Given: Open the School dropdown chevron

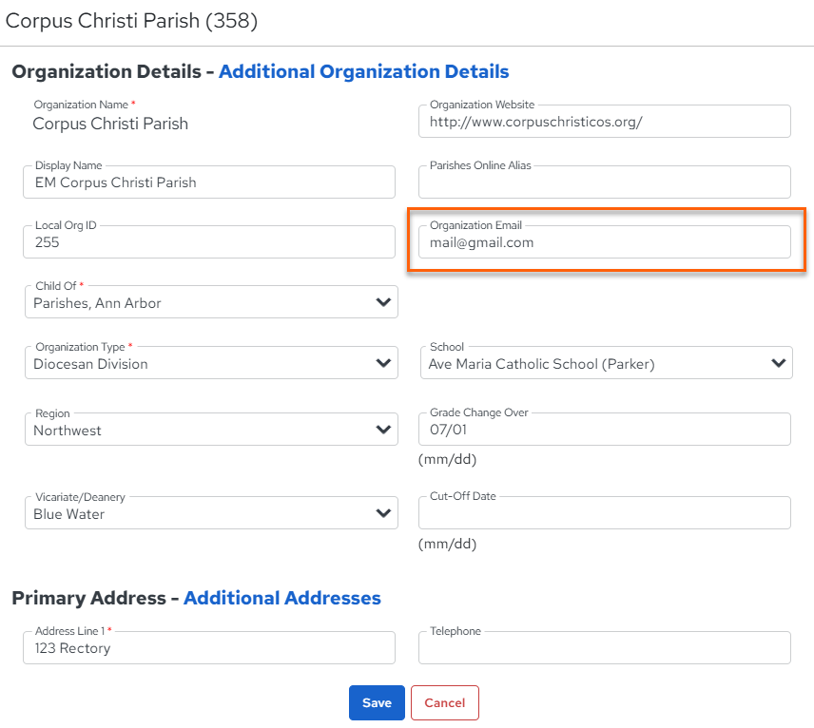Looking at the screenshot, I should 778,363.
